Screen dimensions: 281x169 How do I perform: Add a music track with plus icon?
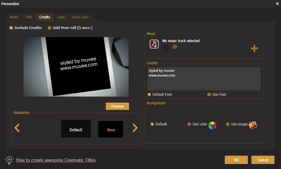coord(254,48)
